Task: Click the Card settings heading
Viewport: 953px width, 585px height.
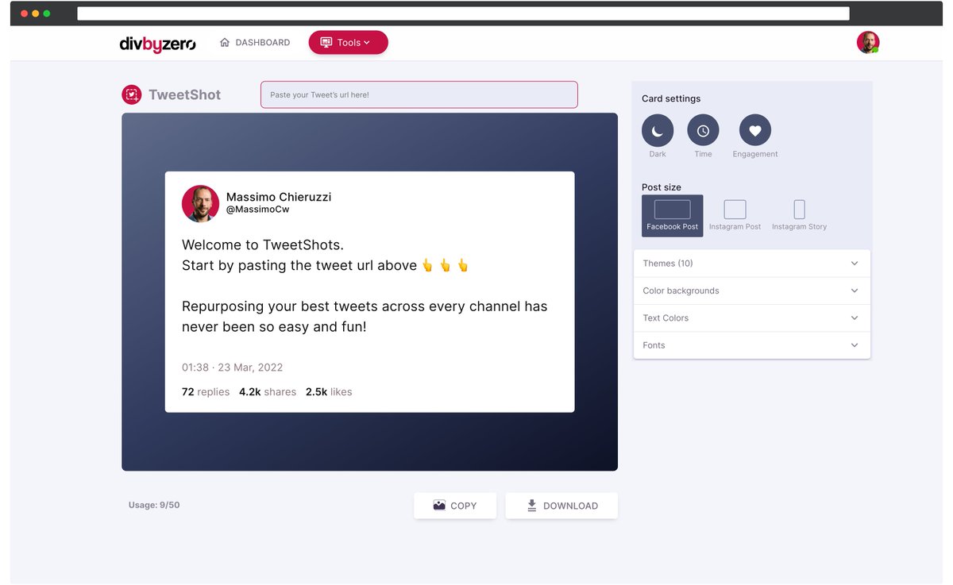Action: point(671,98)
